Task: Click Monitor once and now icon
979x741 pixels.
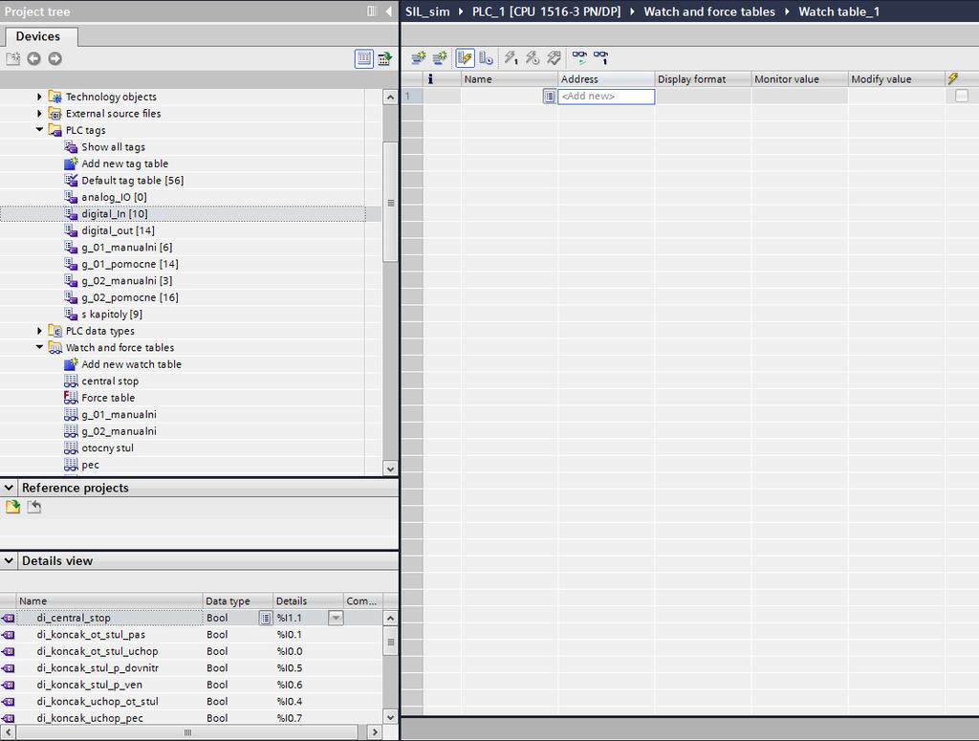Action: [x=600, y=58]
